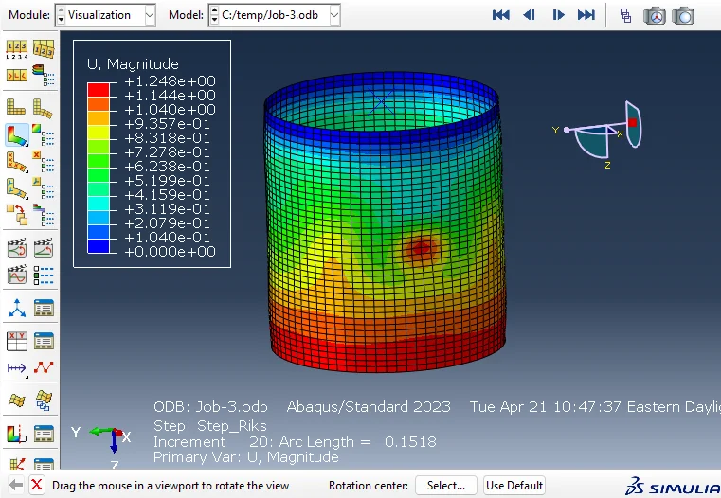Click the red swatch in contour legend
Image resolution: width=721 pixels, height=498 pixels.
coord(99,89)
